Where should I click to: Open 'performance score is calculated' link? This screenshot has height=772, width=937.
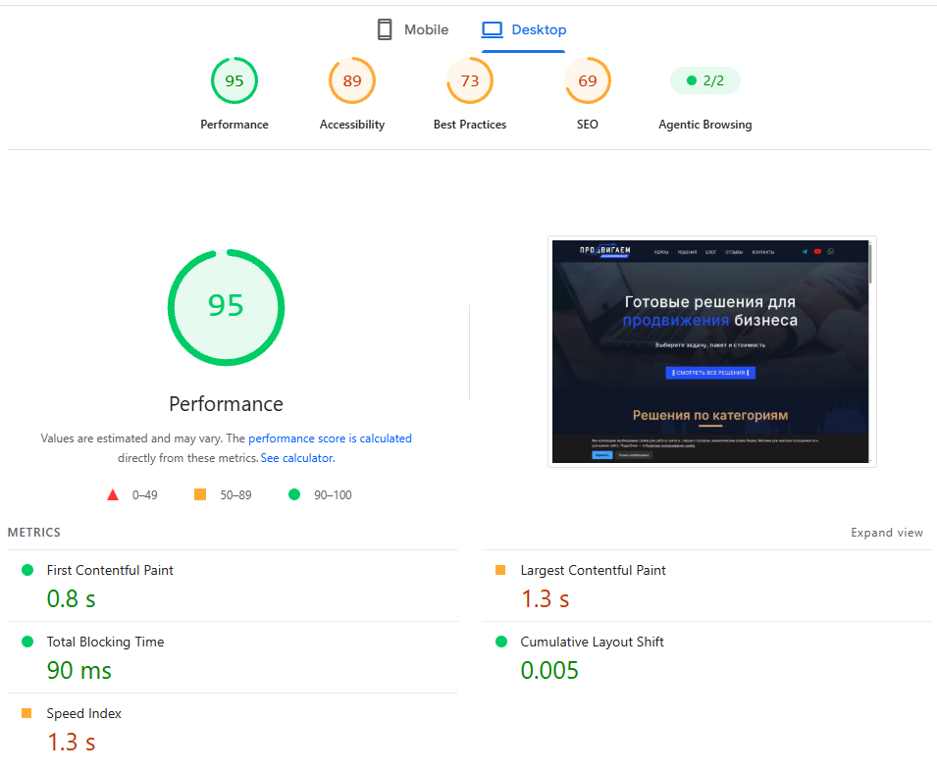point(330,437)
